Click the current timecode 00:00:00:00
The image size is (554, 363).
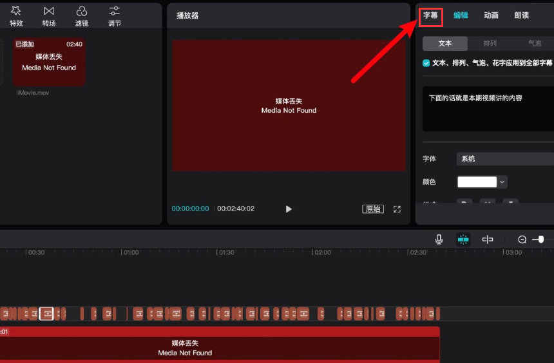[190, 209]
